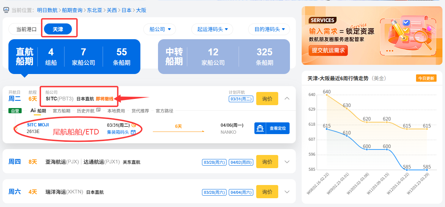Switch to the 官方船期 tab
This screenshot has width=445, height=207.
point(61,111)
